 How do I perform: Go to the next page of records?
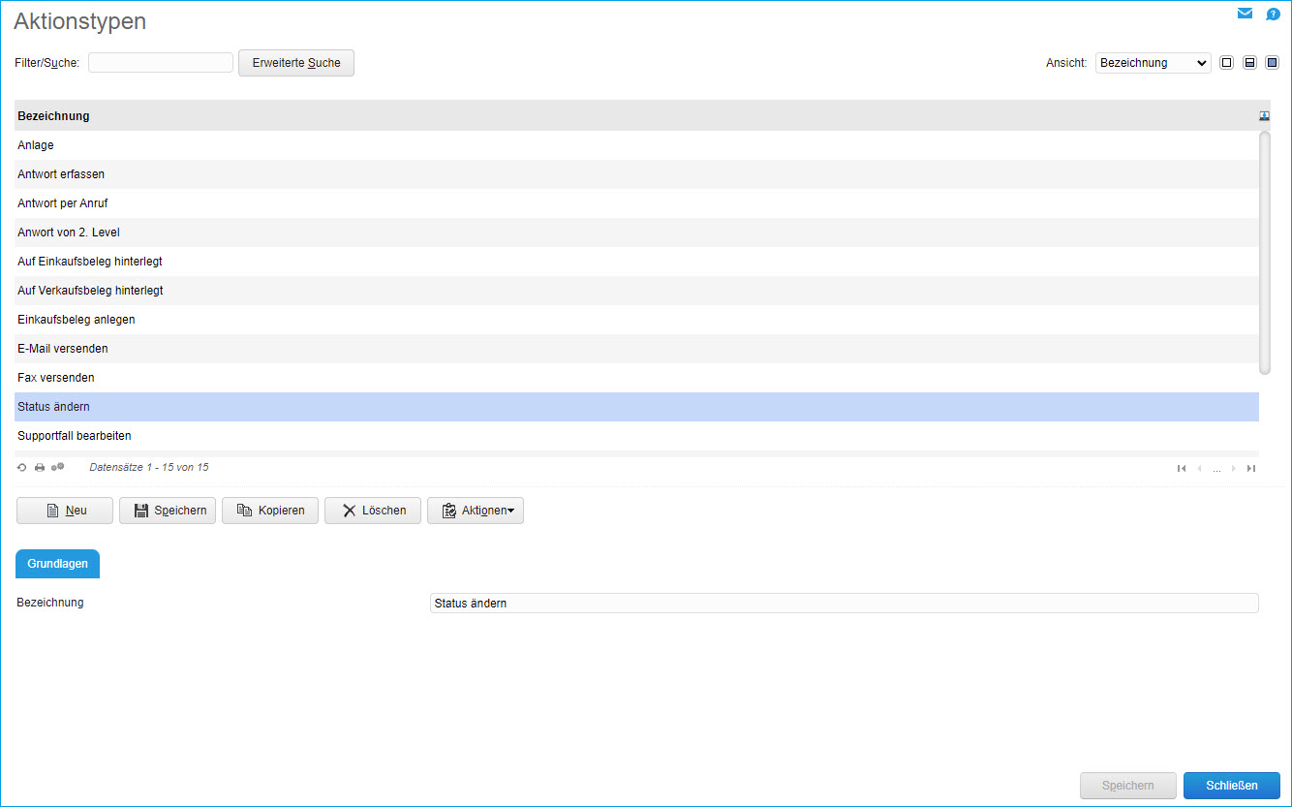[1234, 468]
